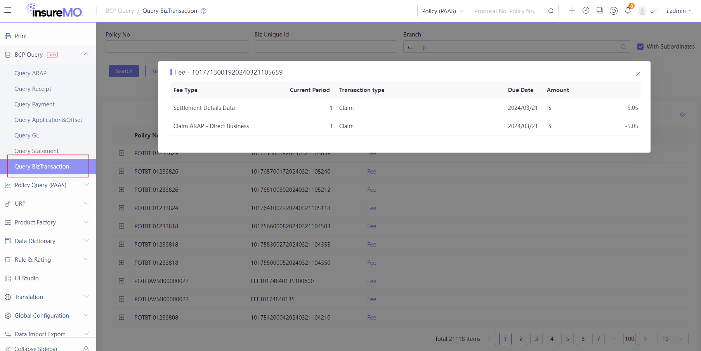The image size is (701, 351).
Task: Click the Search button
Action: [x=124, y=71]
